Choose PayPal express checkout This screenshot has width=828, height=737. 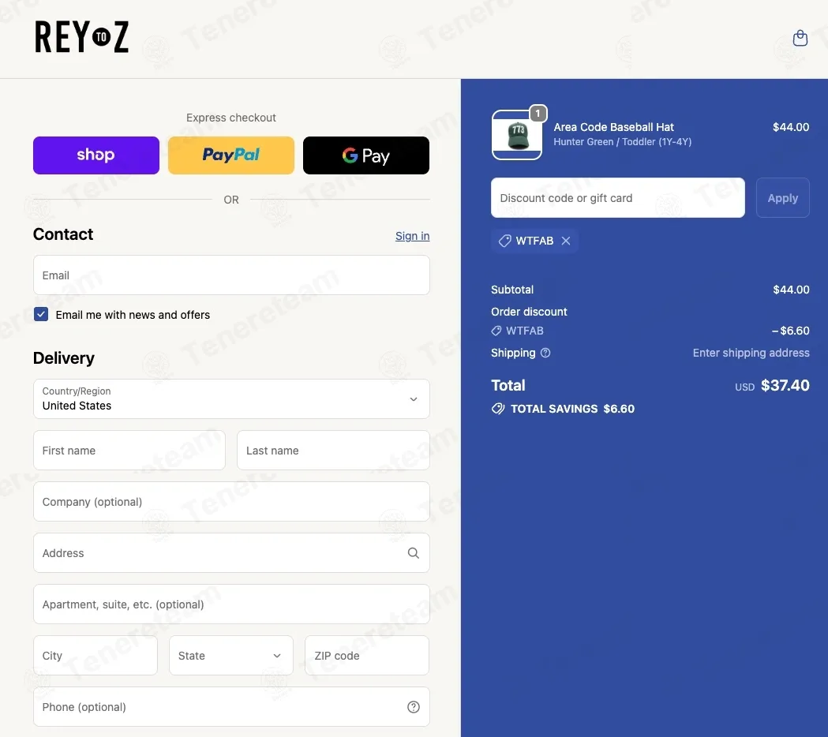coord(231,155)
